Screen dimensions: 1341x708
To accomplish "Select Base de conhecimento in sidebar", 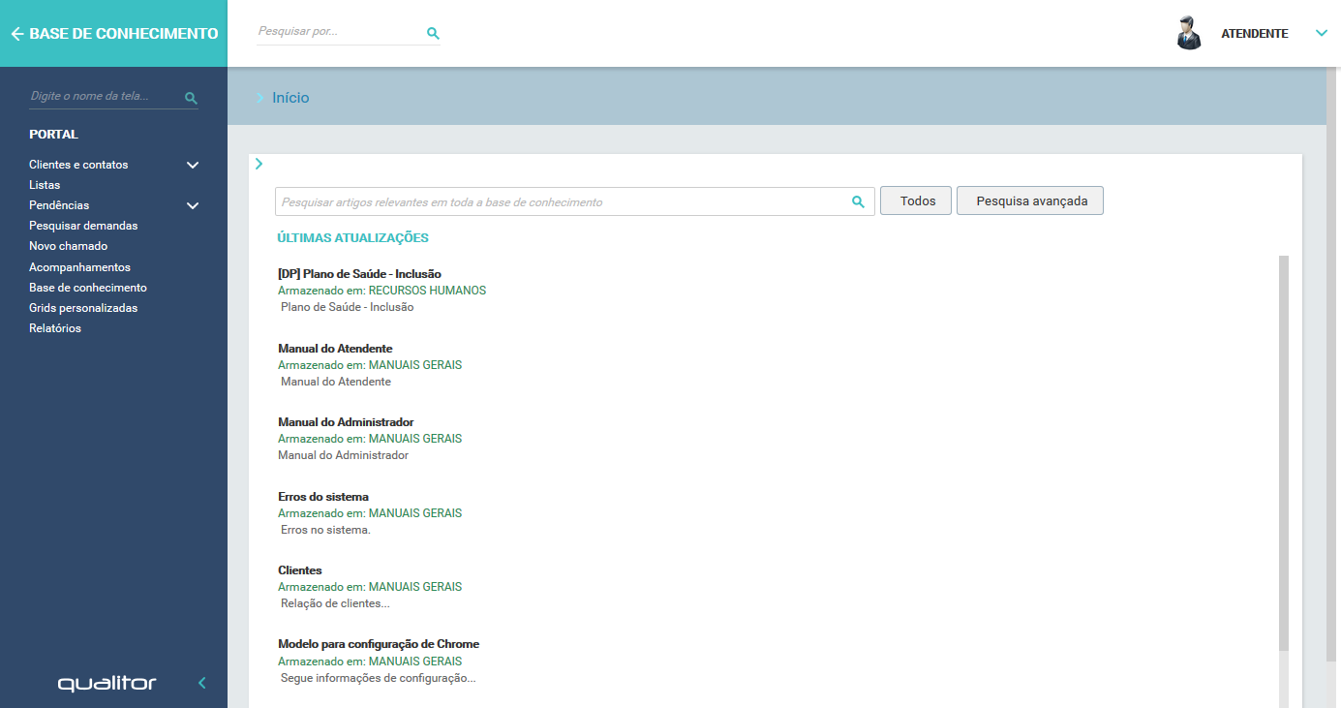I will click(x=88, y=288).
